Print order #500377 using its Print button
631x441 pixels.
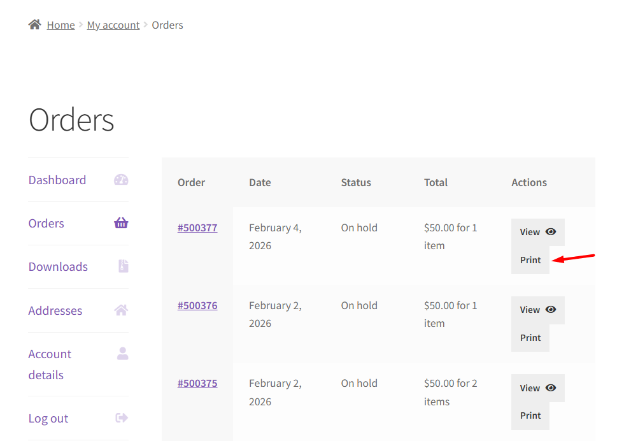(530, 259)
